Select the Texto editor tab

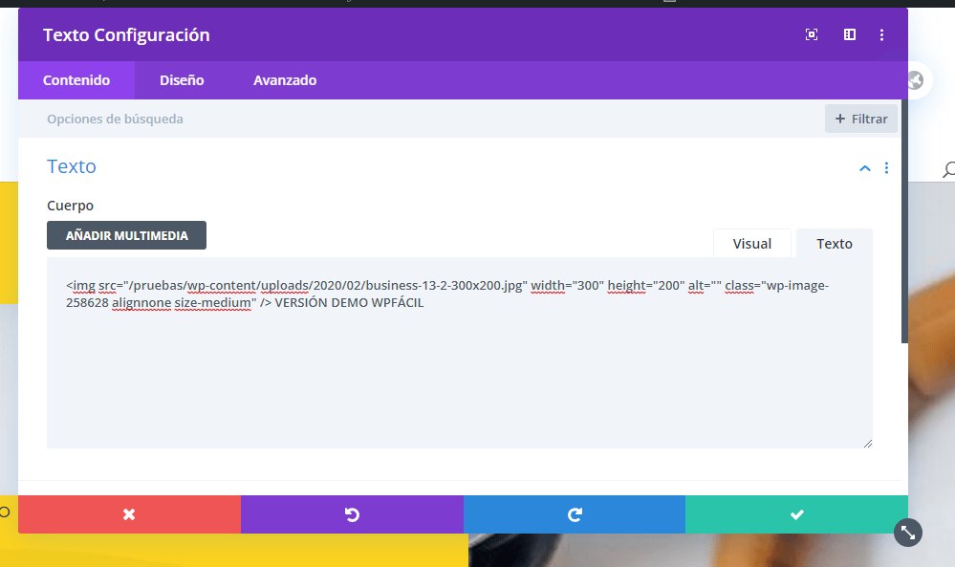click(834, 244)
